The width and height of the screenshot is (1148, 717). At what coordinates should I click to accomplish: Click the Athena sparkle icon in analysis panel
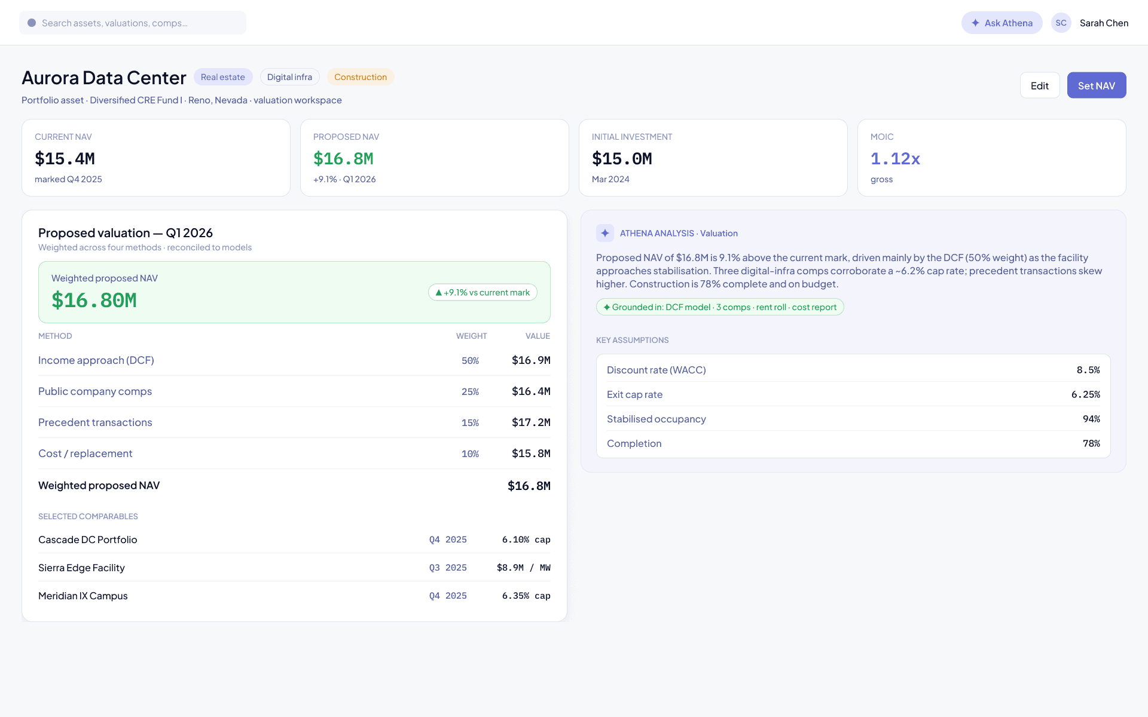(605, 233)
